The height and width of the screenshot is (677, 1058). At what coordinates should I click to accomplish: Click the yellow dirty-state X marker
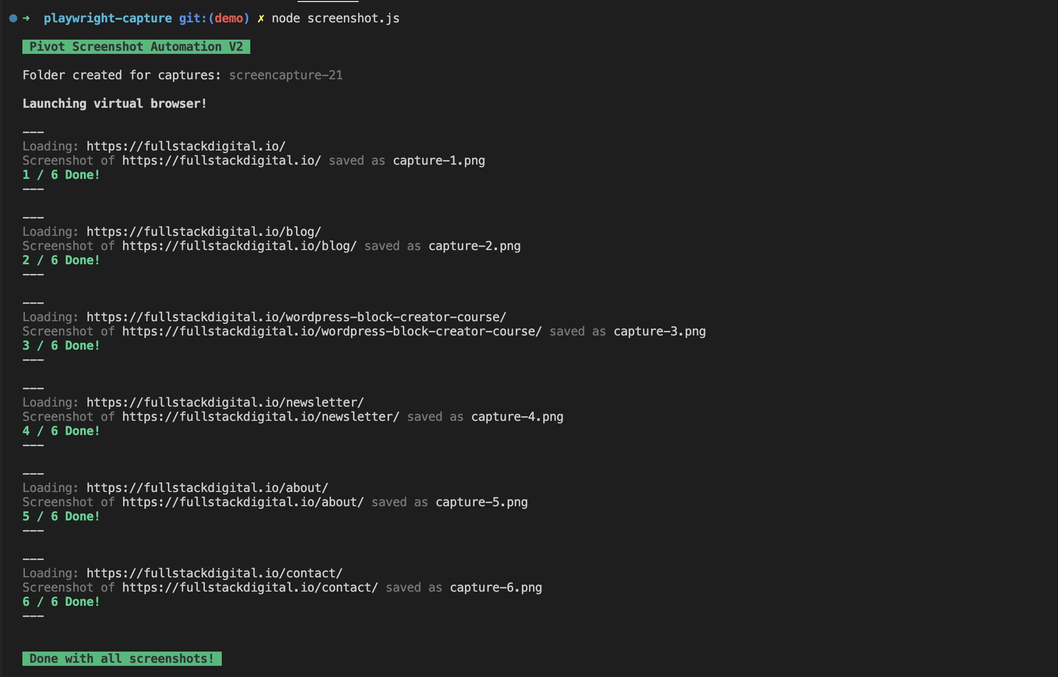(x=260, y=18)
